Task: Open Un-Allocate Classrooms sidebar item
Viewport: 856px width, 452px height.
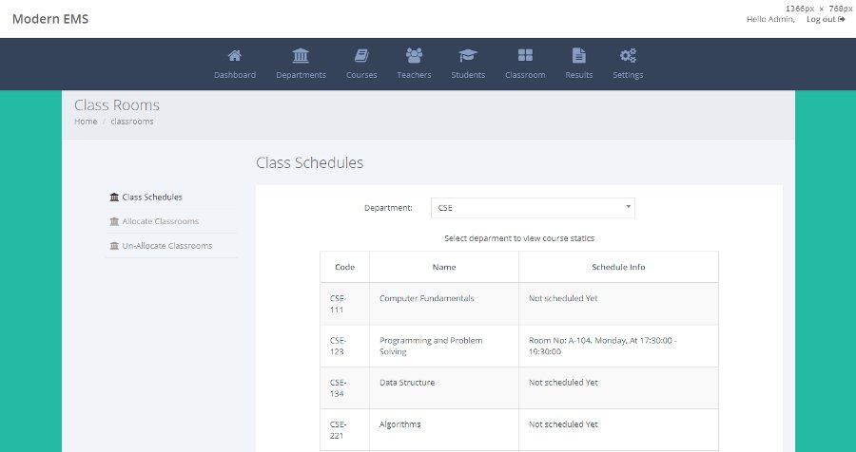Action: tap(161, 246)
